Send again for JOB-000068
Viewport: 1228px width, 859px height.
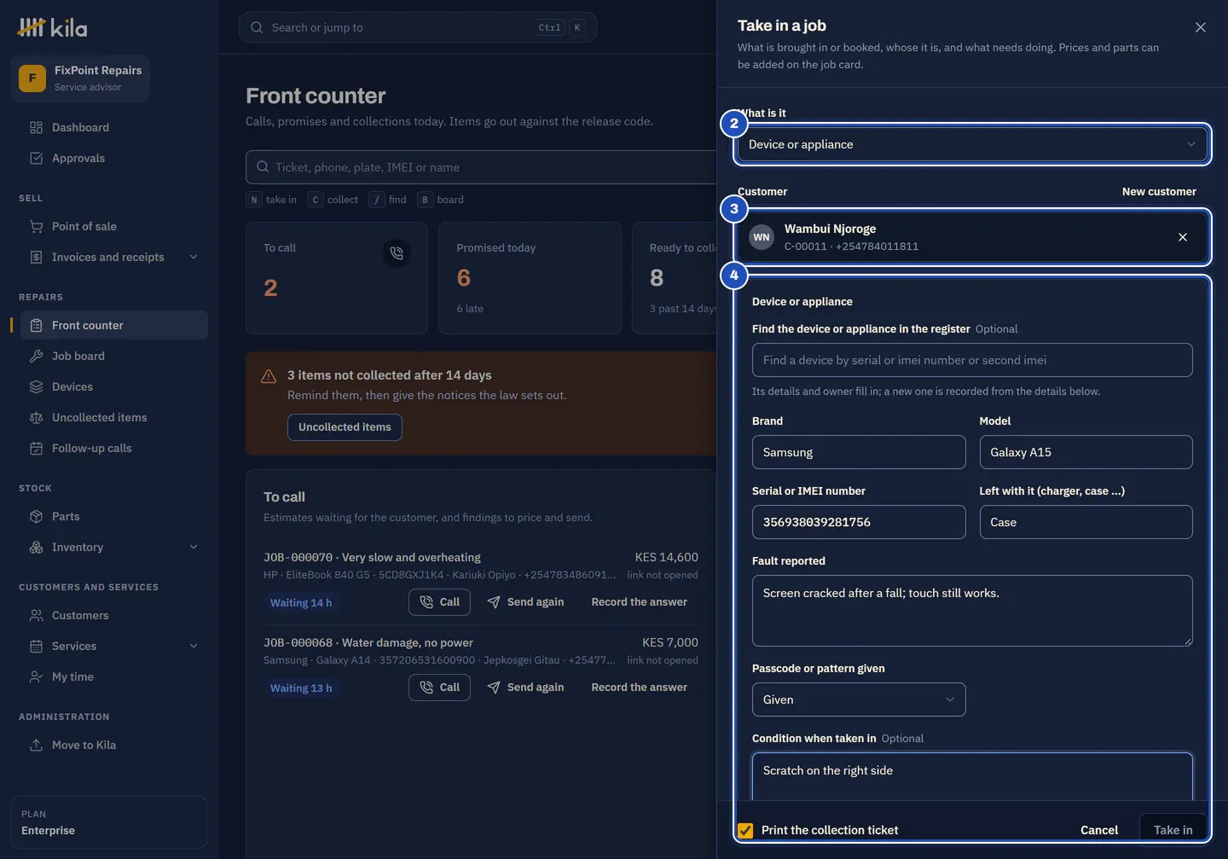[525, 687]
